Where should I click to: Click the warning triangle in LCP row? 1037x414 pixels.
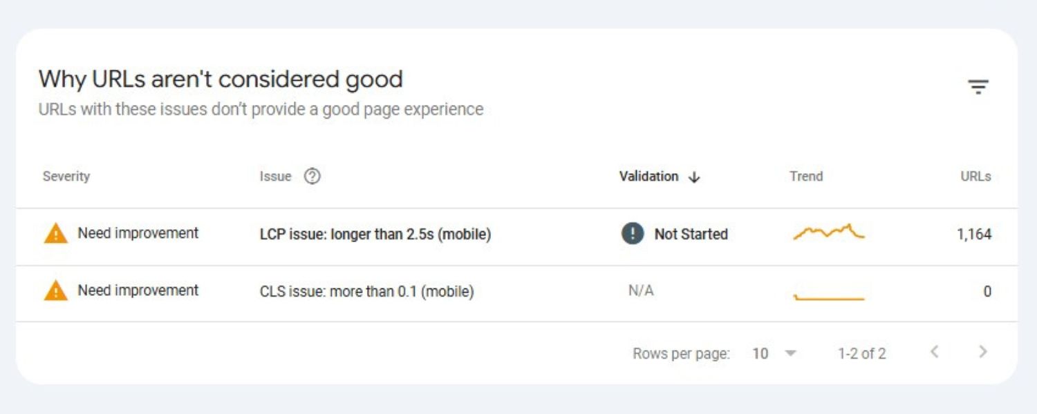[55, 235]
